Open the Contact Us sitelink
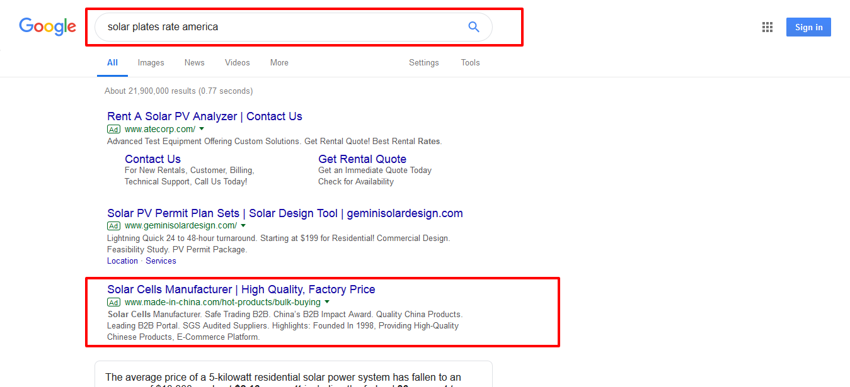 click(x=152, y=159)
